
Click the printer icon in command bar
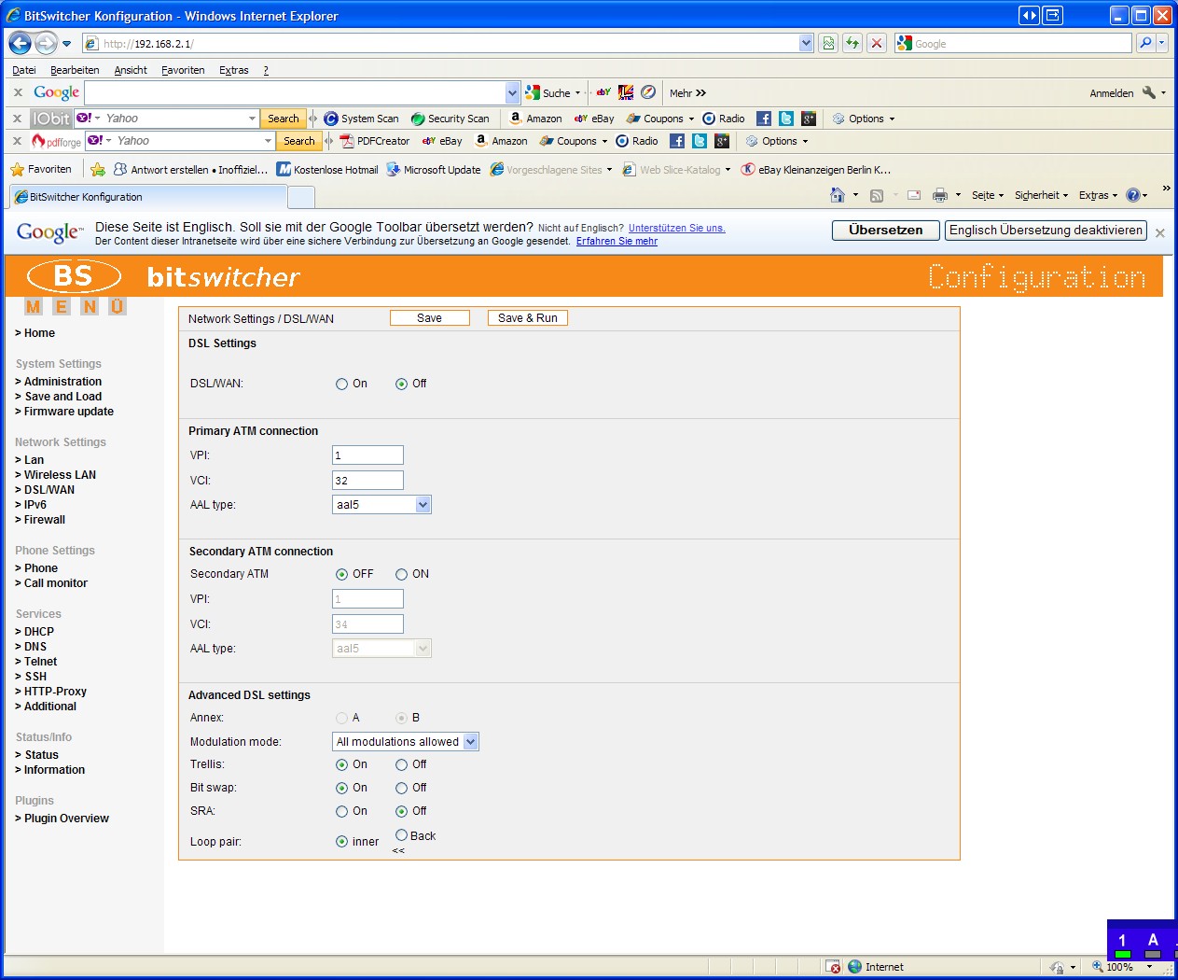click(939, 195)
